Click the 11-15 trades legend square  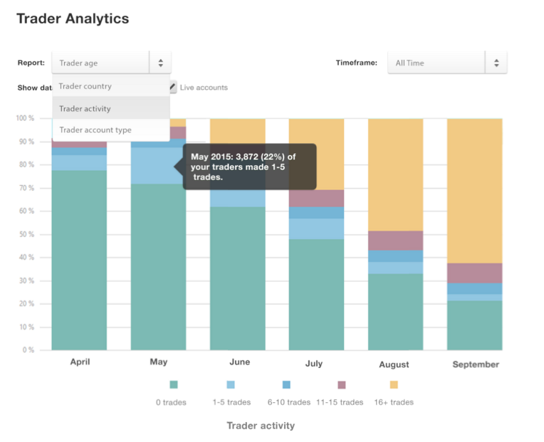point(342,385)
